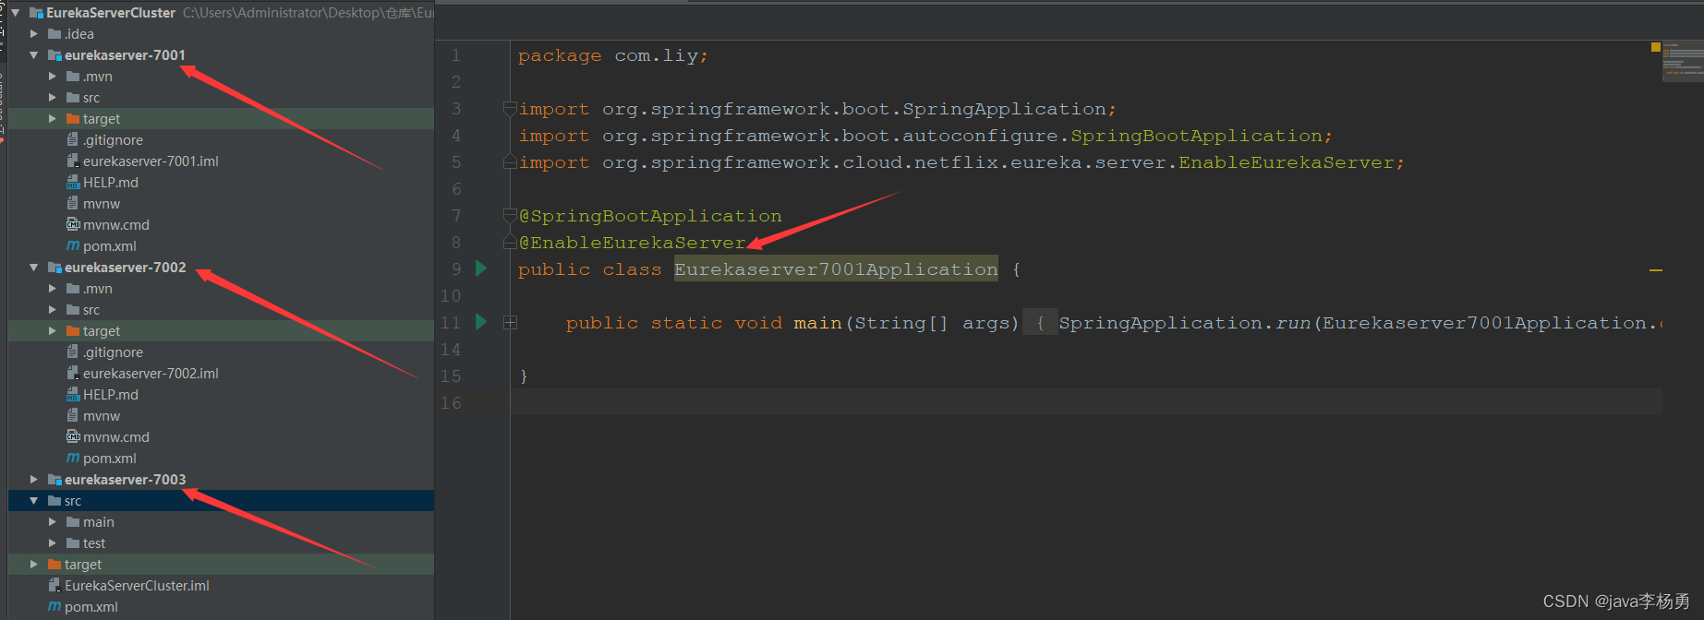Click eurekaserver-7003 module folder icon
Image resolution: width=1704 pixels, height=620 pixels.
click(x=54, y=480)
